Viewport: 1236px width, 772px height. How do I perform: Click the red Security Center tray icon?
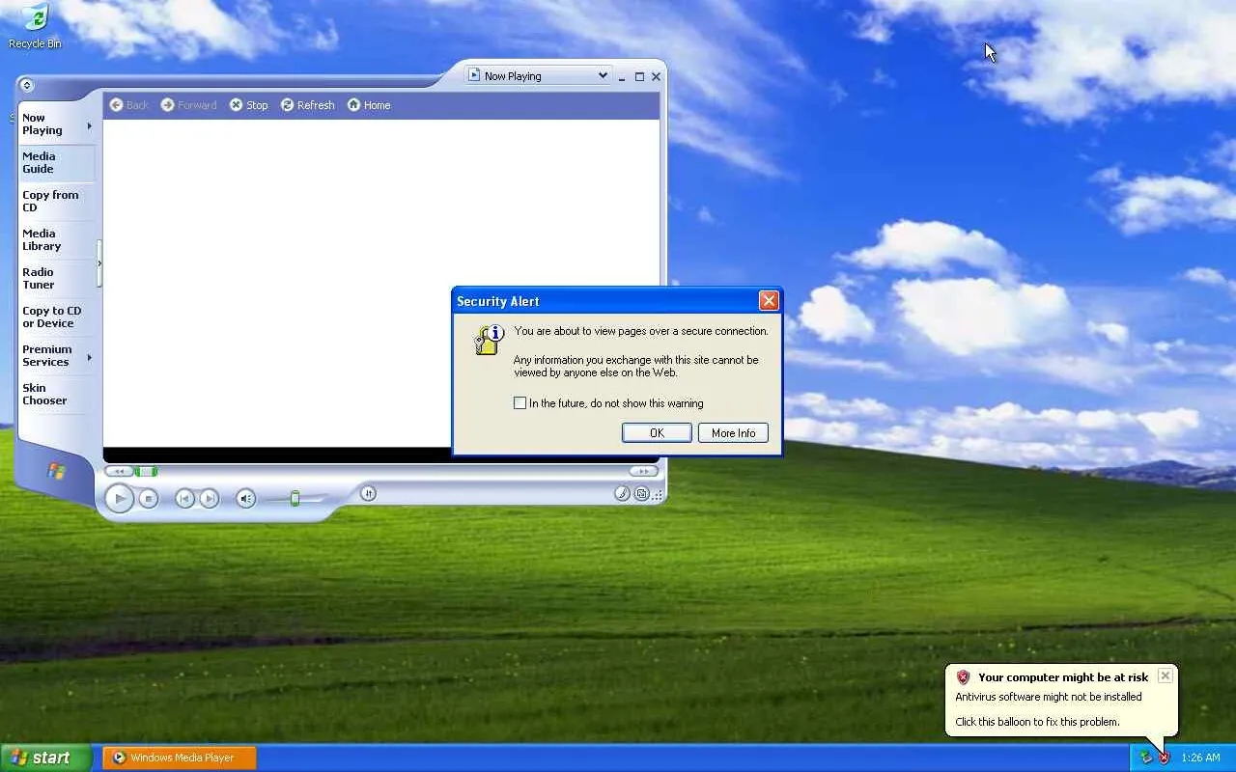click(1164, 758)
